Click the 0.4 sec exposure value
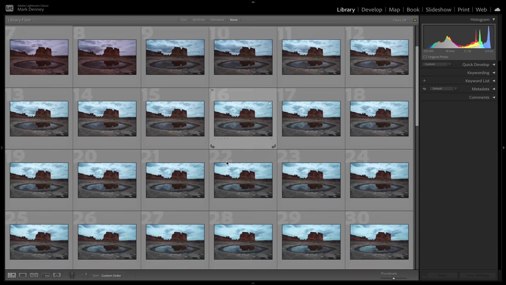 point(489,51)
